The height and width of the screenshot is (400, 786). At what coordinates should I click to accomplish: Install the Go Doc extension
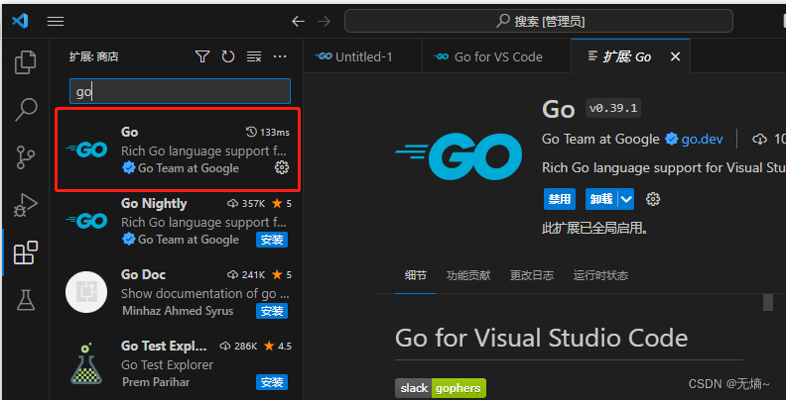tap(272, 311)
